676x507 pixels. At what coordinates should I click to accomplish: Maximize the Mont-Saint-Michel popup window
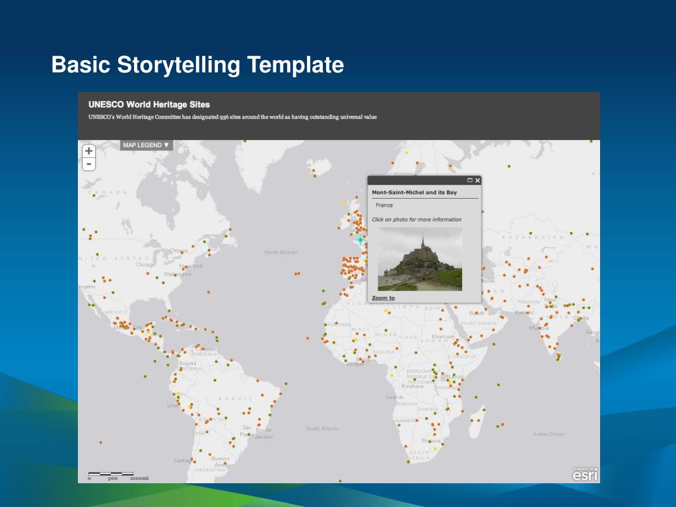tap(470, 180)
